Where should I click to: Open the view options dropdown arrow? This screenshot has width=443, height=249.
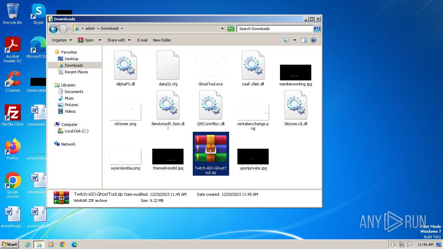click(x=295, y=40)
